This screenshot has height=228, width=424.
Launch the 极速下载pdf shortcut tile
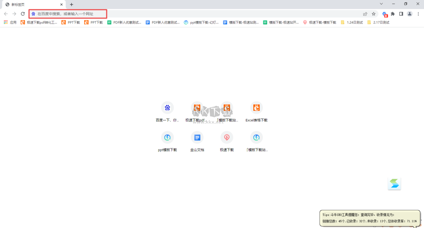point(197,107)
